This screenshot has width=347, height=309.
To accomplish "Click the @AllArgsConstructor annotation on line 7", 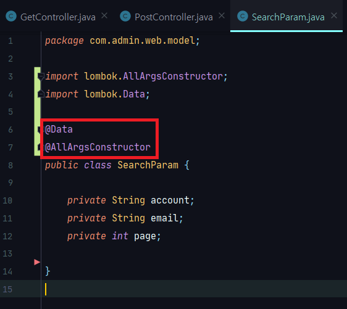I will (98, 147).
